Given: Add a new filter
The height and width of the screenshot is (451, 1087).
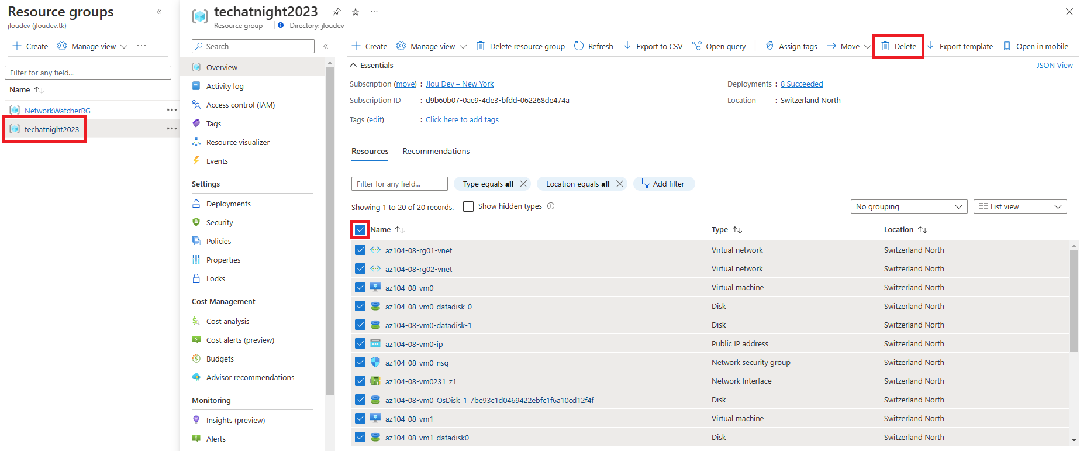Looking at the screenshot, I should [663, 184].
